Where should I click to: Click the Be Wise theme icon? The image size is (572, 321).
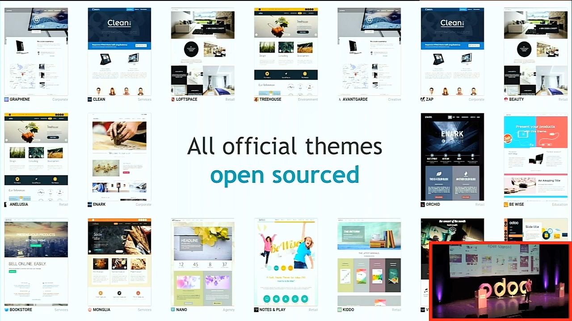(x=506, y=205)
